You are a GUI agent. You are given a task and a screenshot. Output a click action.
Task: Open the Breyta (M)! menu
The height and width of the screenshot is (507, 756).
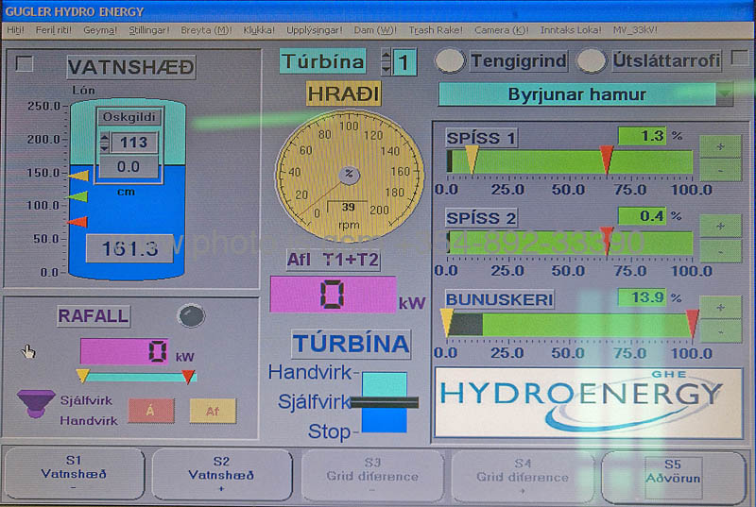coord(206,30)
